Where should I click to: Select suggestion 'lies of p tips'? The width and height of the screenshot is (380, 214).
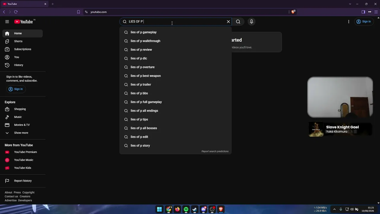coord(175,119)
